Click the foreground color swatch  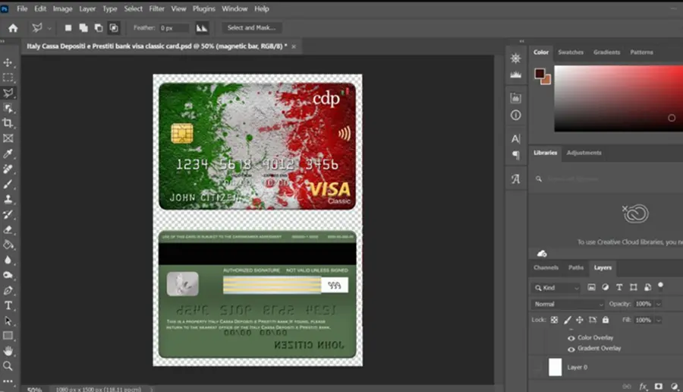pyautogui.click(x=540, y=73)
